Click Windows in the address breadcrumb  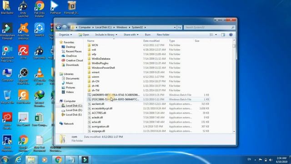coord(121,27)
